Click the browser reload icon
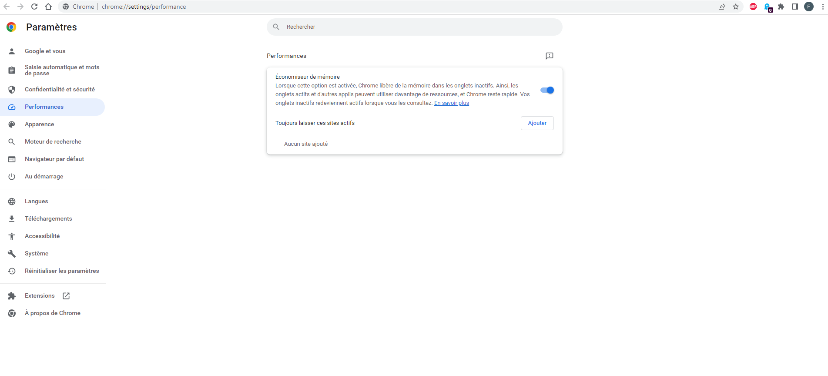 coord(34,7)
